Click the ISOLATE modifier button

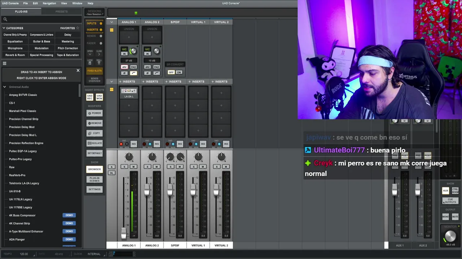coord(95,143)
